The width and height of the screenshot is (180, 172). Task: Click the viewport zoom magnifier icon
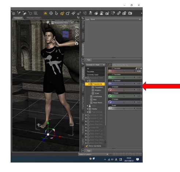click(77, 35)
